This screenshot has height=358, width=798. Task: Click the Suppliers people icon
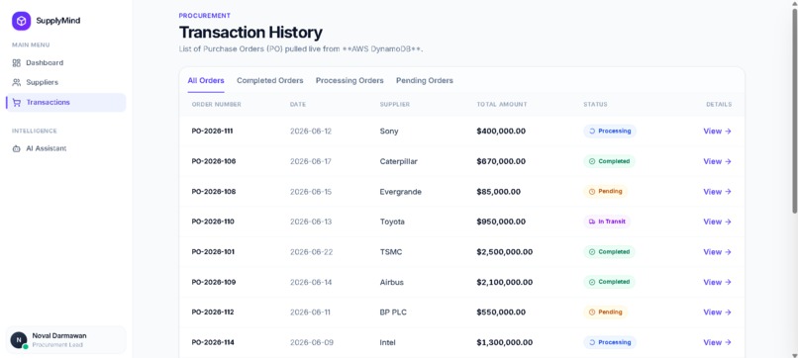click(x=16, y=82)
